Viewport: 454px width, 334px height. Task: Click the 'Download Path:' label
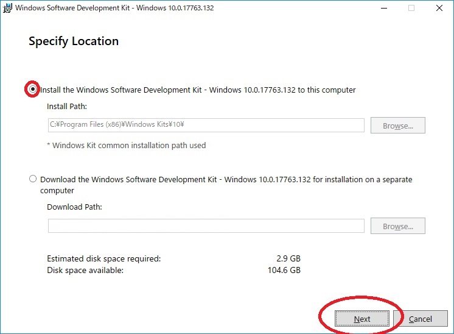click(x=74, y=207)
